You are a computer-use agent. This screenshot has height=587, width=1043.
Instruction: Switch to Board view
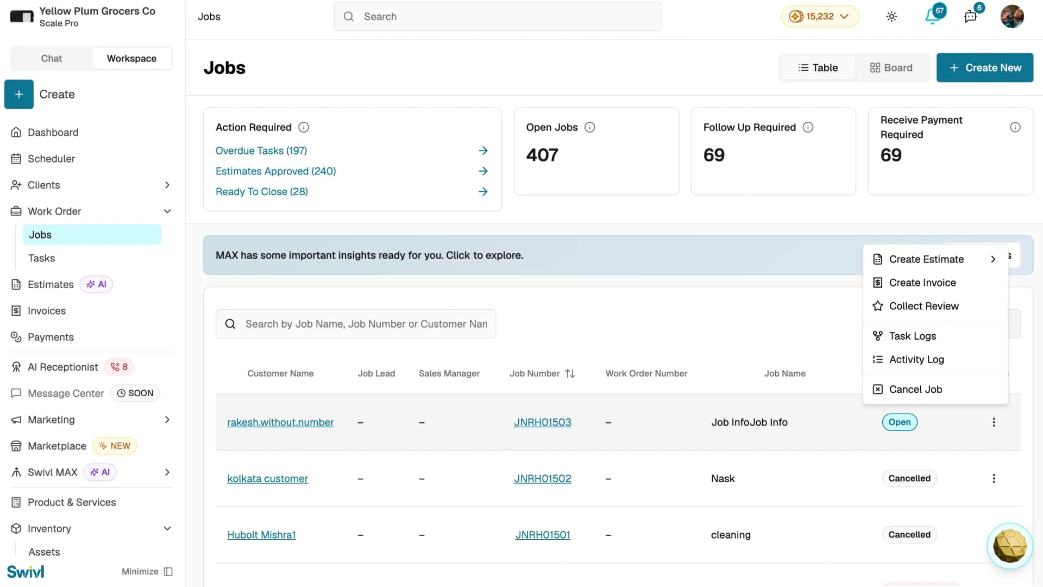[891, 67]
